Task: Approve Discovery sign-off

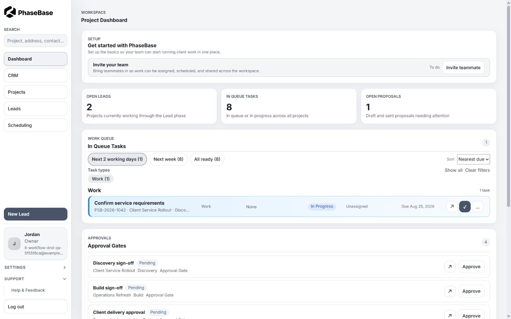Action: click(471, 267)
